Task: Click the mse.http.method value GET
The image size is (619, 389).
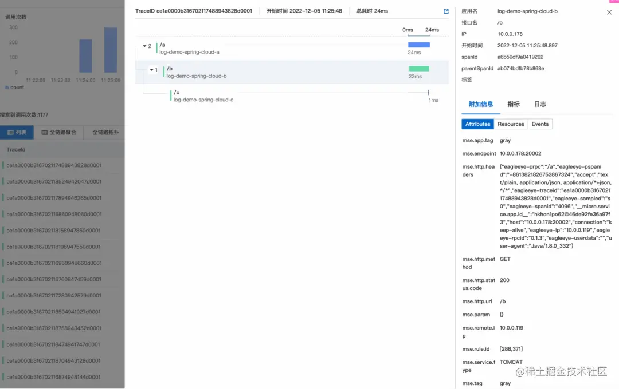Action: click(505, 259)
